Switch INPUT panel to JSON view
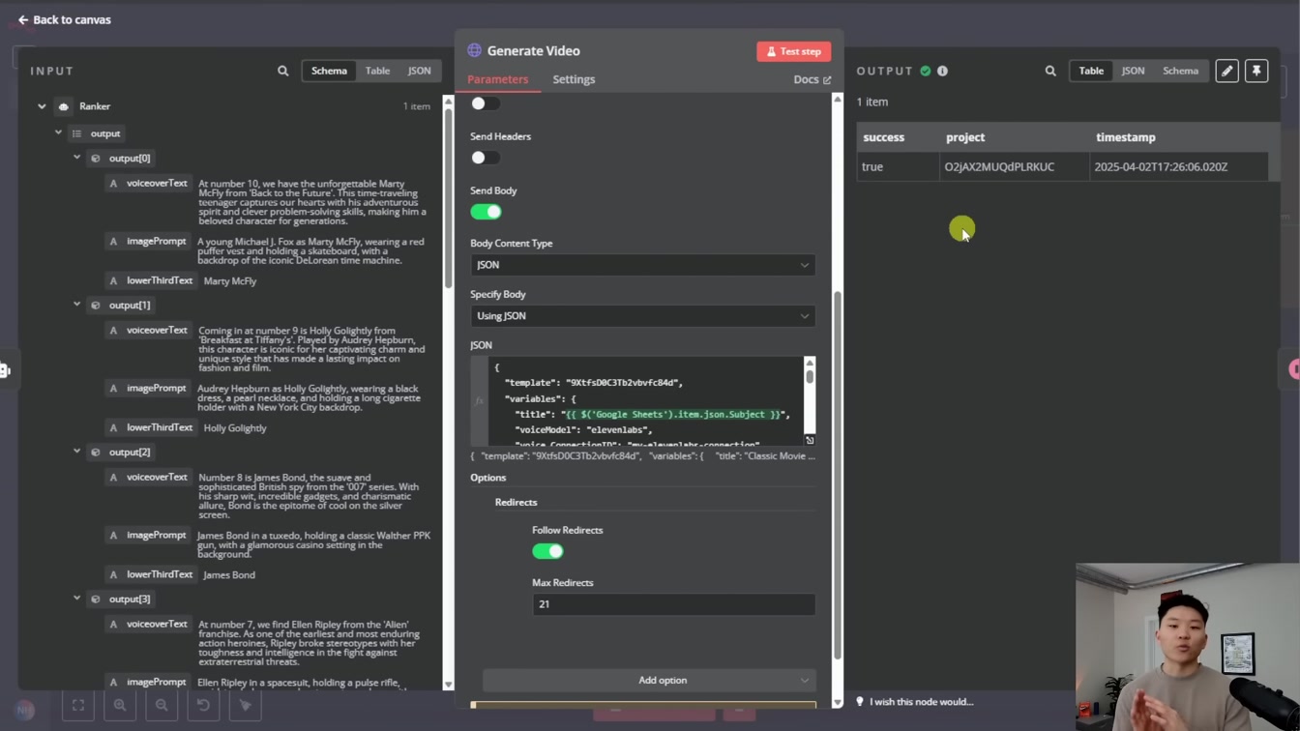Viewport: 1300px width, 731px height. point(419,71)
